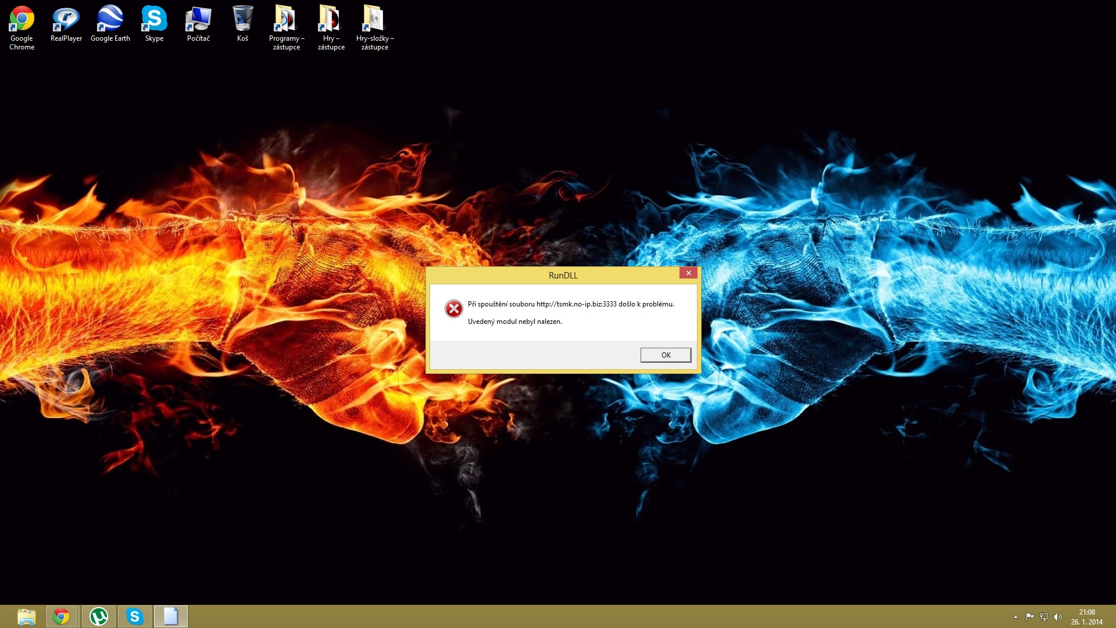Open the volume control in tray
Screen dimensions: 1116x628
pyautogui.click(x=1058, y=617)
